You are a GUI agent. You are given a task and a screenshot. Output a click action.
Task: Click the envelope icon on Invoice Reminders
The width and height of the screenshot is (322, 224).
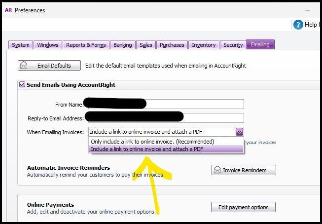pos(217,170)
